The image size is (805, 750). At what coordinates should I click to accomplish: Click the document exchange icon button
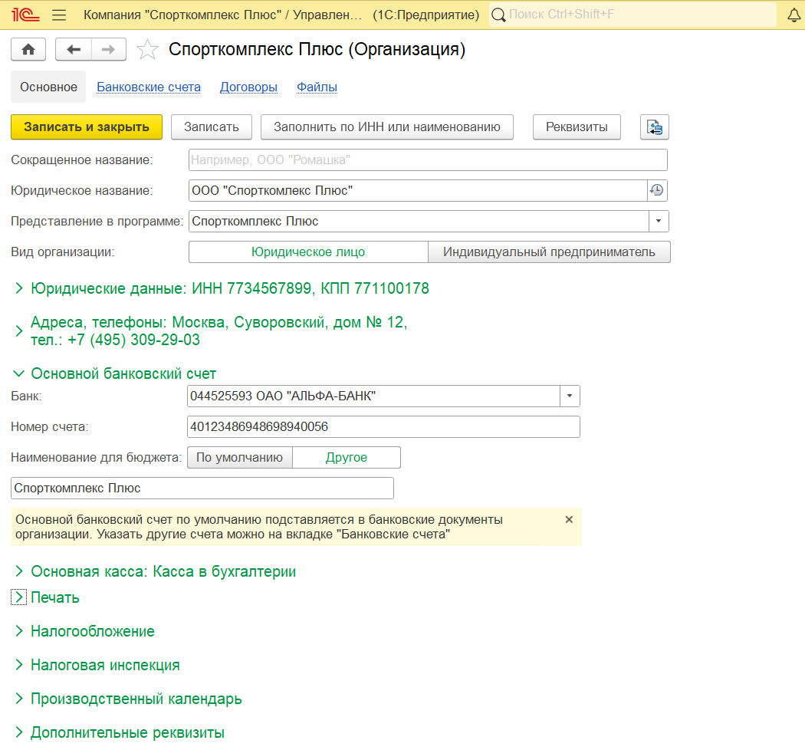[655, 127]
